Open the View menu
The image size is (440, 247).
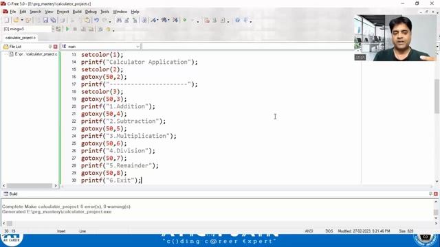49,12
